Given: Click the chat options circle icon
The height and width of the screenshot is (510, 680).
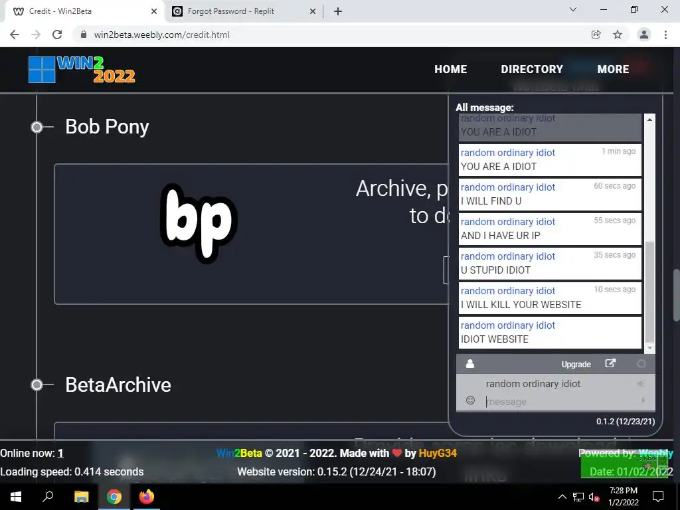Looking at the screenshot, I should point(641,364).
